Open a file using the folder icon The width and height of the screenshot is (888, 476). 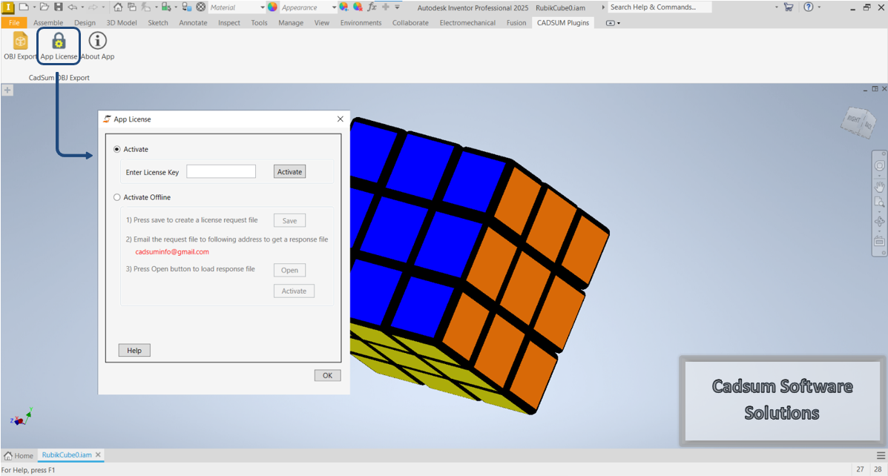coord(45,7)
